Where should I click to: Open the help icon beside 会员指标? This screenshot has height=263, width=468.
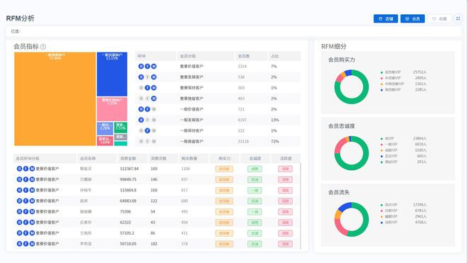tap(43, 47)
